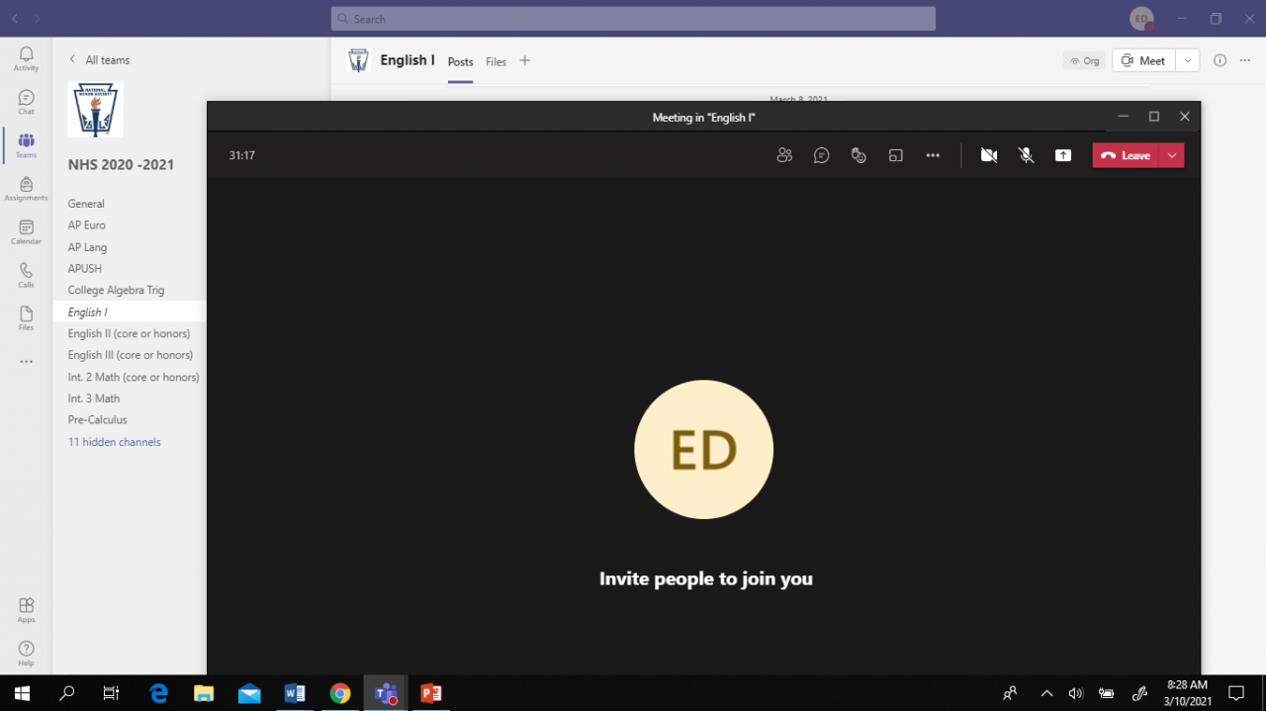This screenshot has height=711, width=1266.
Task: Open Calendar in the left sidebar
Action: tap(26, 231)
